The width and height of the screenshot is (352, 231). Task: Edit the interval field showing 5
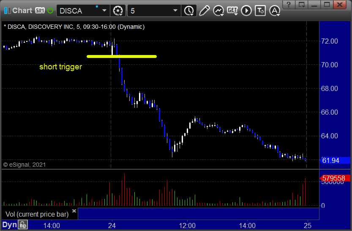pyautogui.click(x=149, y=11)
